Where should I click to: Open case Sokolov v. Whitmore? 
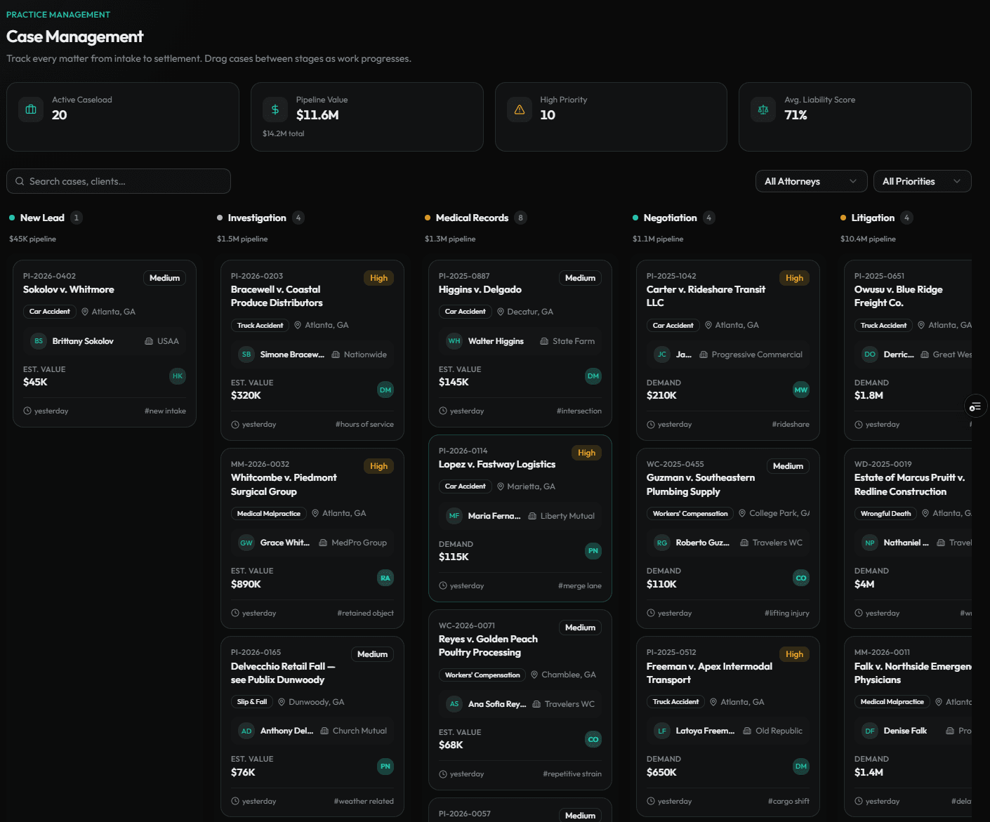pos(68,289)
